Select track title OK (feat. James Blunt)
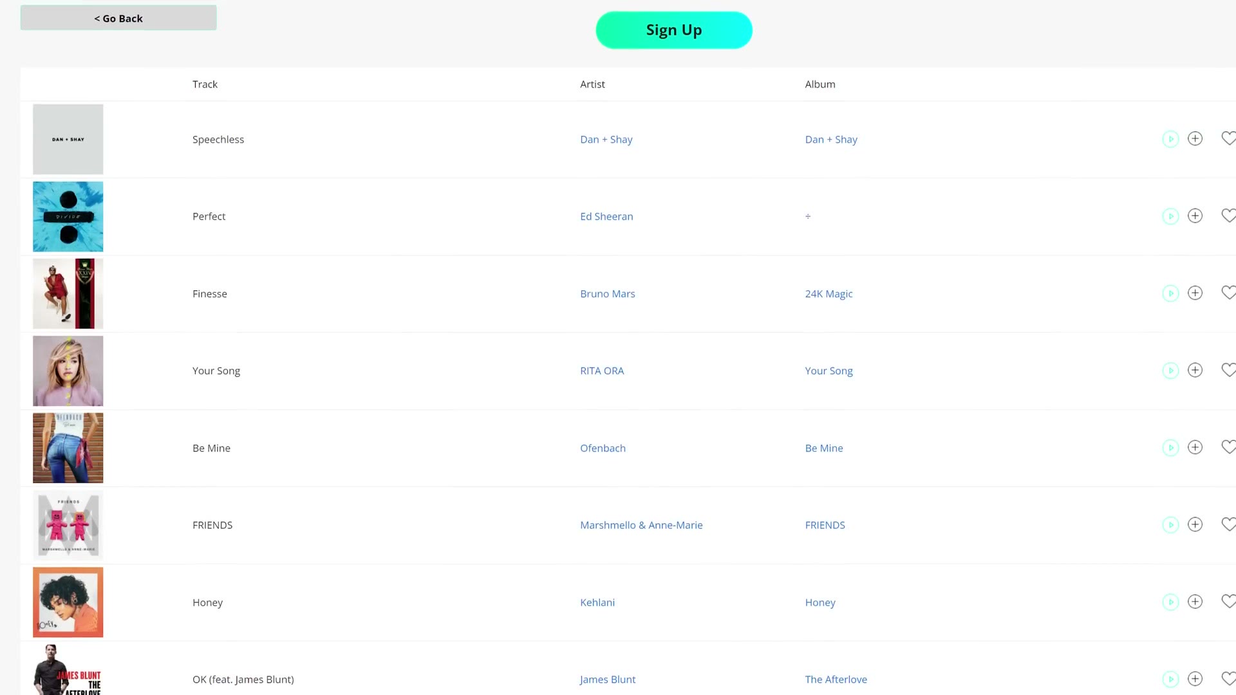The width and height of the screenshot is (1236, 695). coord(243,680)
